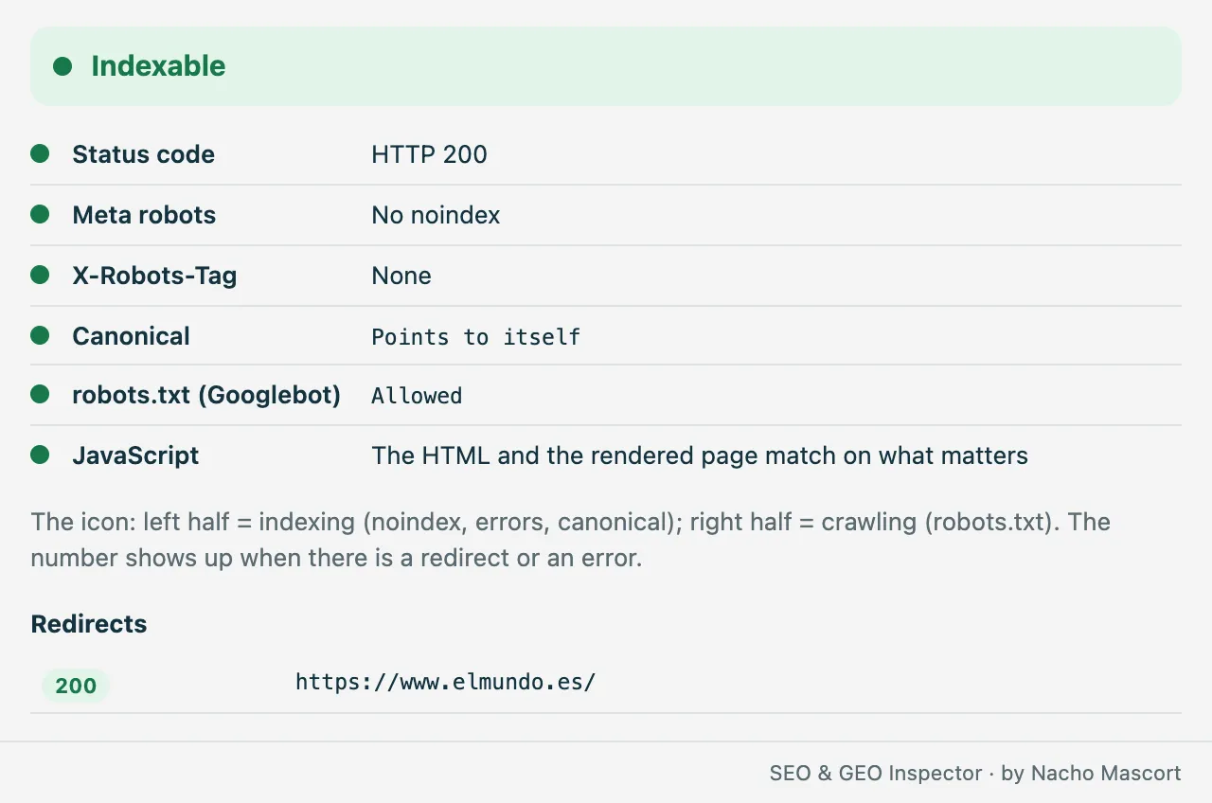Select the Canonical label
The image size is (1212, 803).
point(131,336)
